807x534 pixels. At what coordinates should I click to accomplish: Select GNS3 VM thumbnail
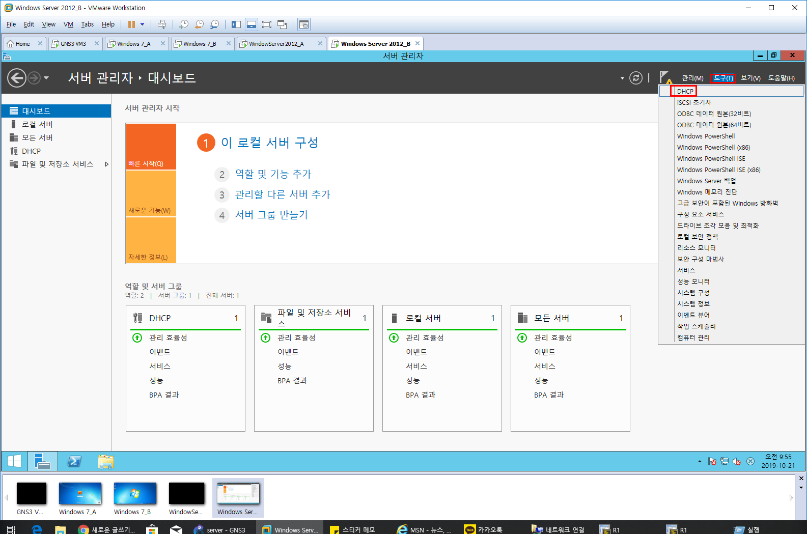[x=31, y=498]
